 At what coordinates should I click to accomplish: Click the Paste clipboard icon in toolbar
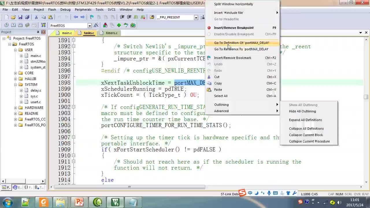(50, 17)
